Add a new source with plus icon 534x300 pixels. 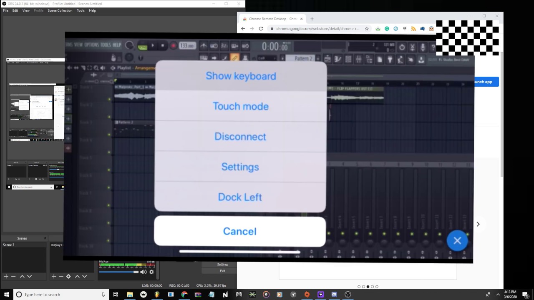coord(53,276)
